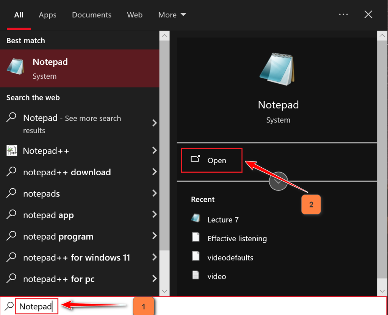This screenshot has width=388, height=315.
Task: Expand the More filter dropdown
Action: pos(172,15)
